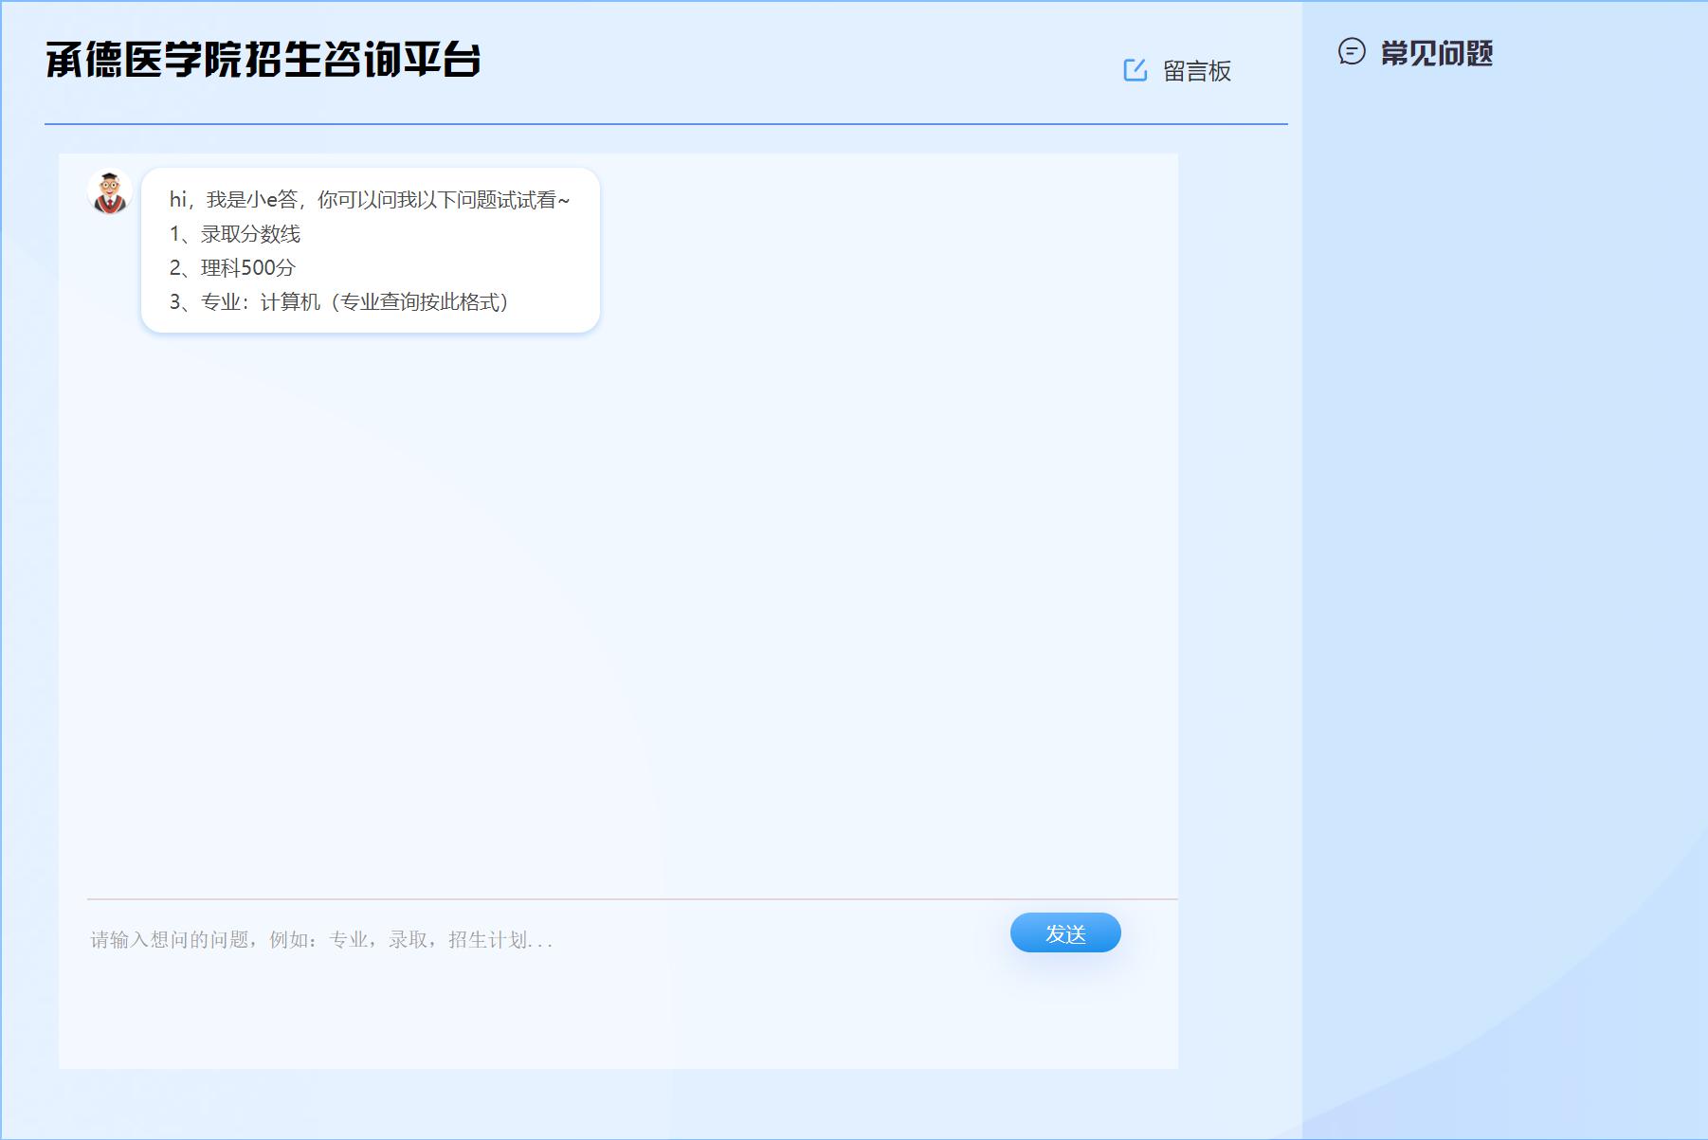This screenshot has height=1140, width=1708.
Task: Select suggestion 1、录取分数线
Action: [x=235, y=234]
